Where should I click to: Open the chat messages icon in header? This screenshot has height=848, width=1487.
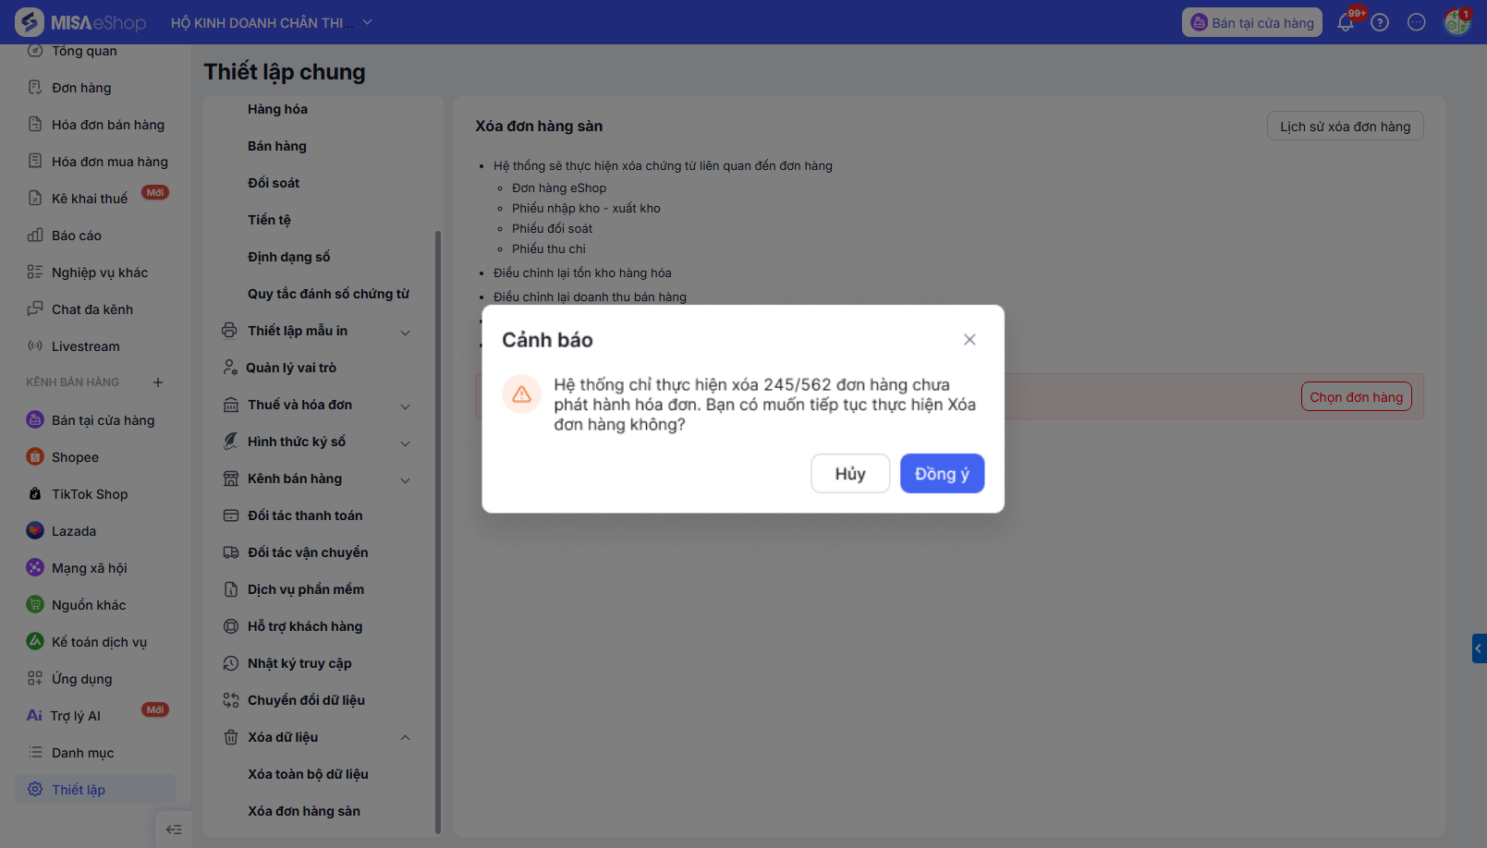1416,22
